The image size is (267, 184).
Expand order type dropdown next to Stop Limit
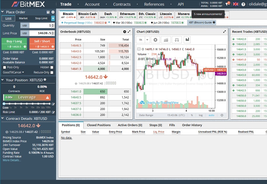53,18
